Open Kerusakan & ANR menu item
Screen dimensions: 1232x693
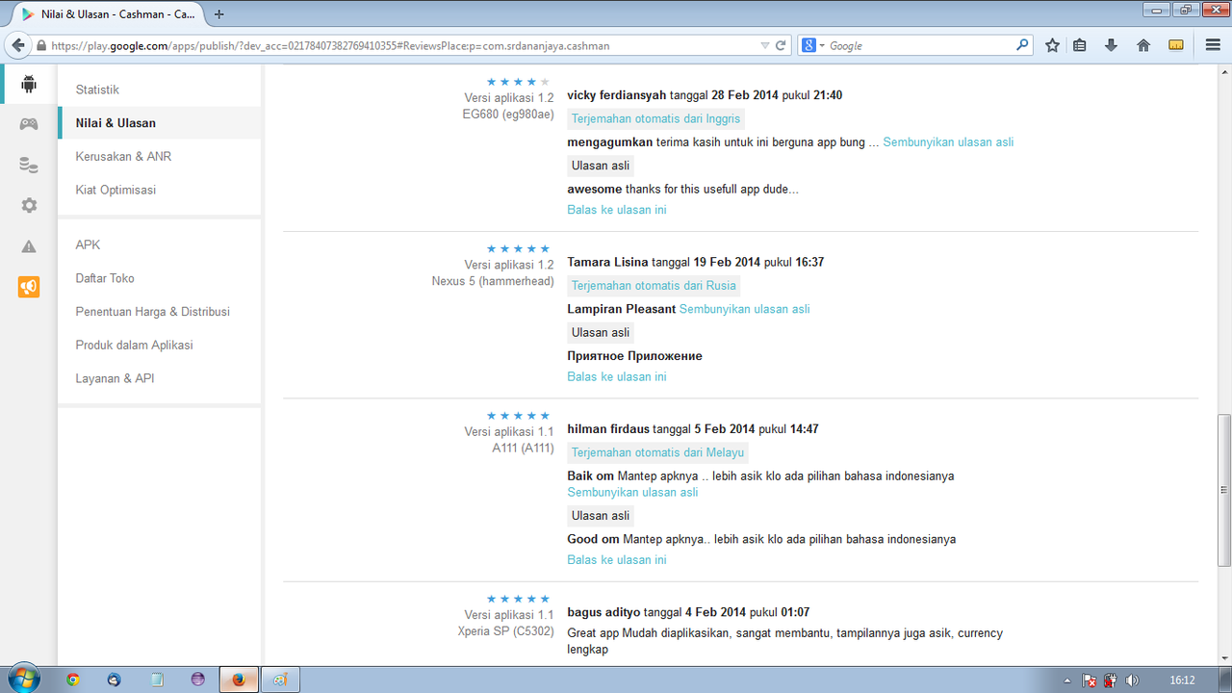pyautogui.click(x=123, y=156)
